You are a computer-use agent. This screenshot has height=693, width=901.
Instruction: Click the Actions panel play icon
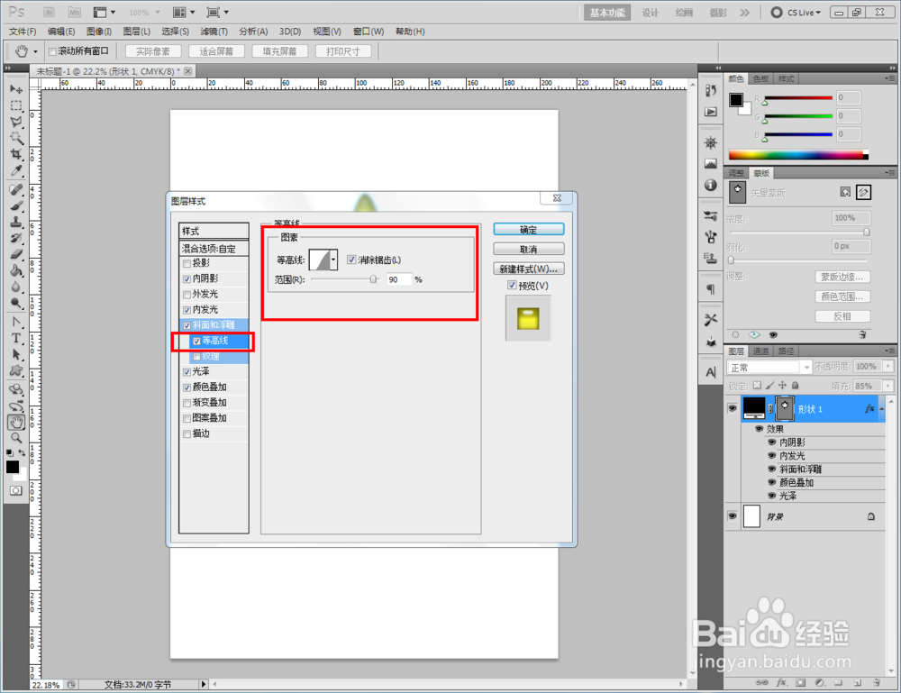(x=711, y=112)
